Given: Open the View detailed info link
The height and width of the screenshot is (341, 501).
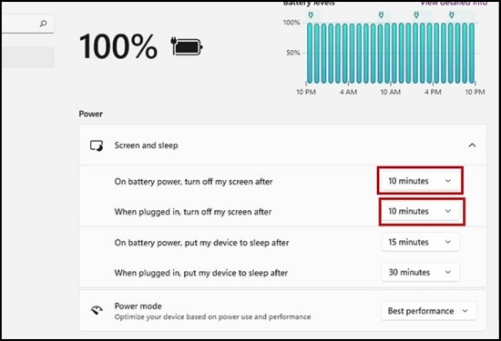Looking at the screenshot, I should pyautogui.click(x=454, y=4).
